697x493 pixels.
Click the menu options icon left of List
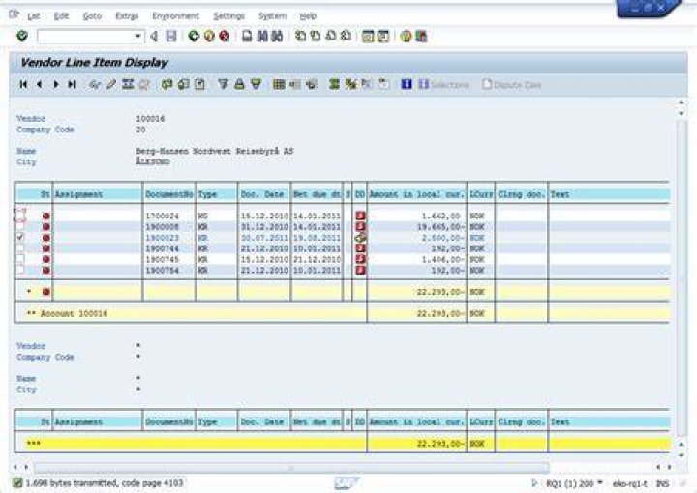click(x=14, y=14)
